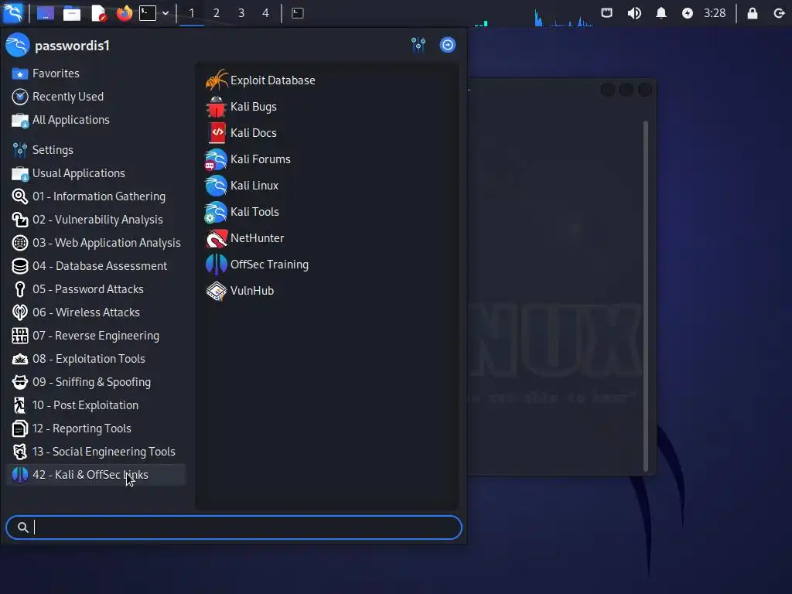Click the blue session logout button in menu

click(448, 45)
